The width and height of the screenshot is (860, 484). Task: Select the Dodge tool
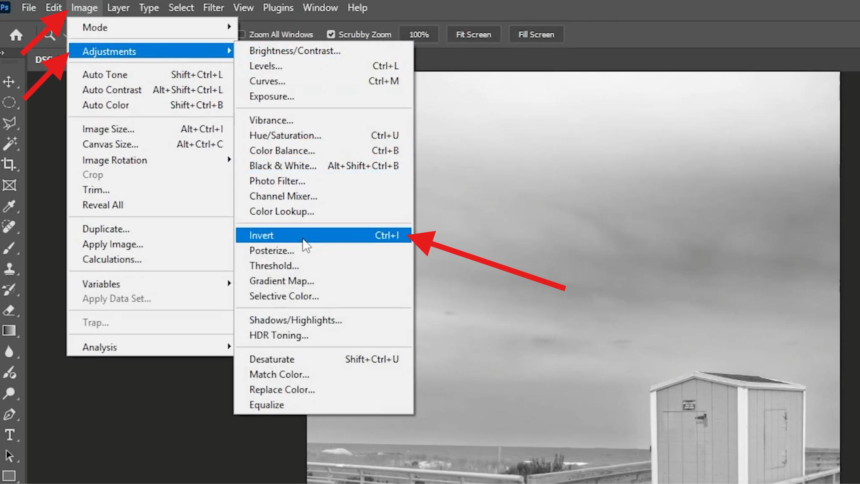(9, 393)
